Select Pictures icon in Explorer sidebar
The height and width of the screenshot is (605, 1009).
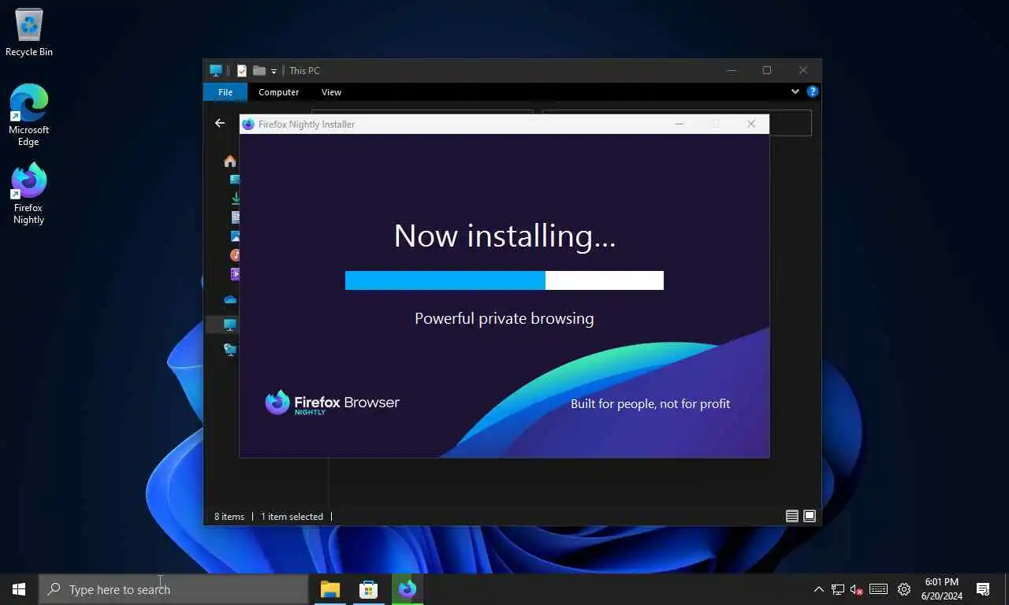235,236
